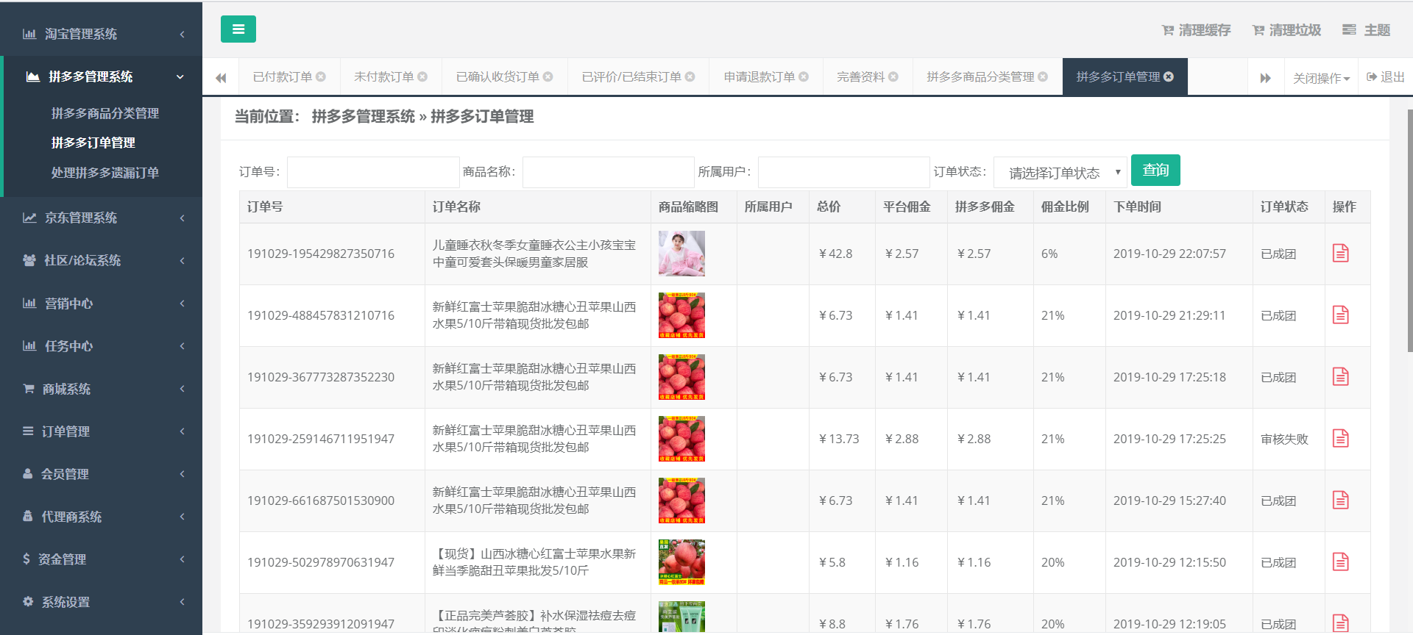Close the 已付款订单 tab
This screenshot has width=1413, height=635.
(x=321, y=76)
